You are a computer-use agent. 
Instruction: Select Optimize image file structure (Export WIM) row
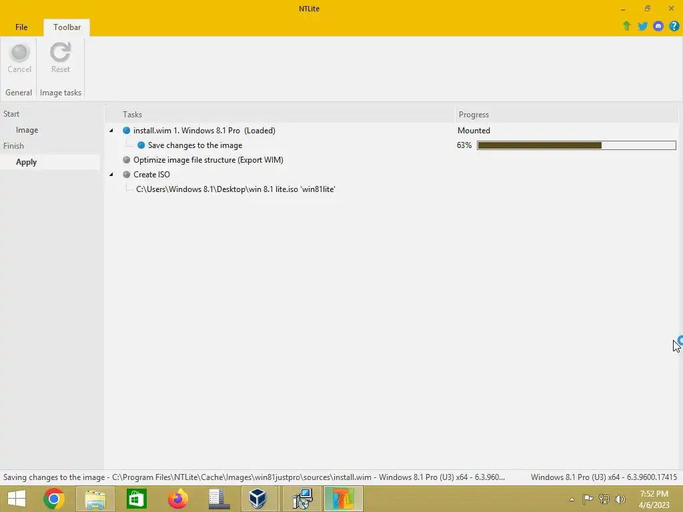[x=208, y=160]
